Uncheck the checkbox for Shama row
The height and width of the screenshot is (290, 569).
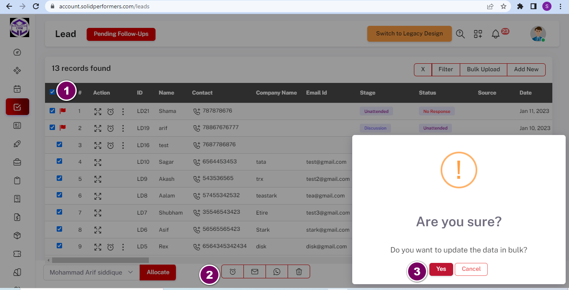(x=52, y=111)
